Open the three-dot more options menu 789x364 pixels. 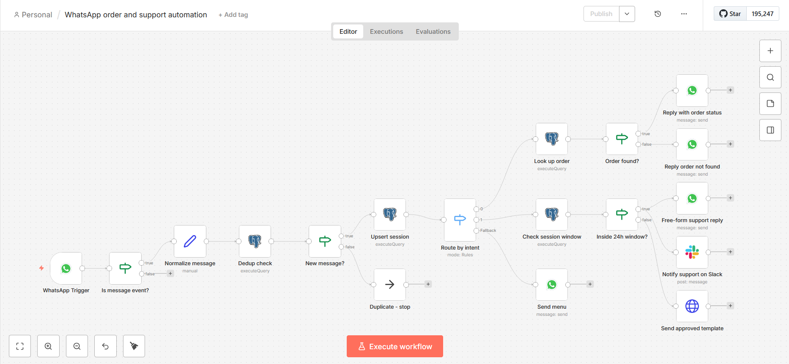point(684,14)
